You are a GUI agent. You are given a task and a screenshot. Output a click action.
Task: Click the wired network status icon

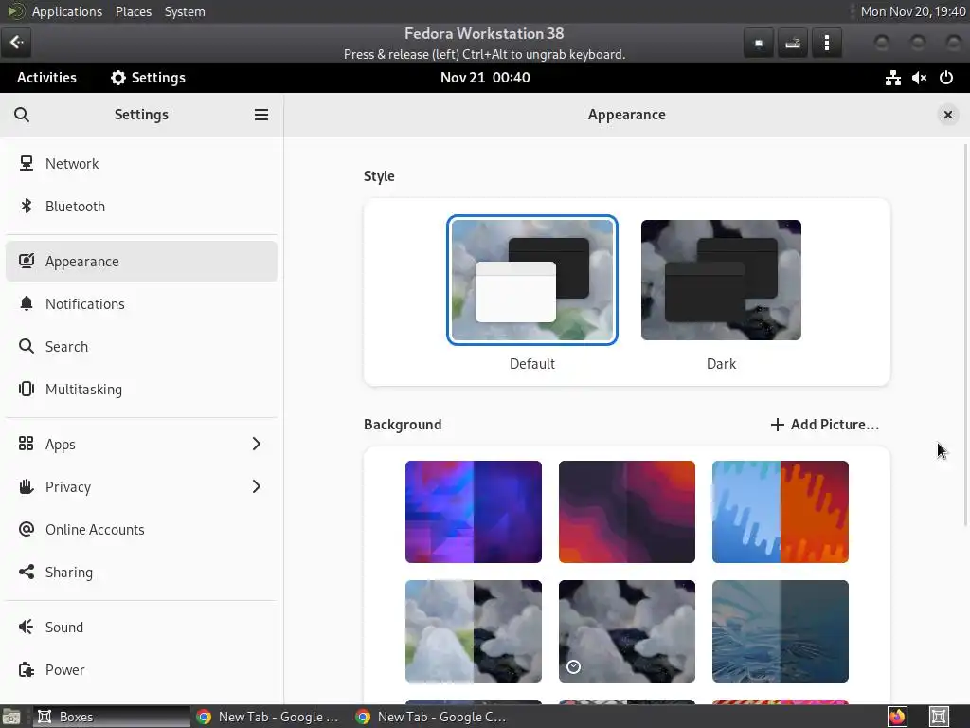(x=892, y=78)
